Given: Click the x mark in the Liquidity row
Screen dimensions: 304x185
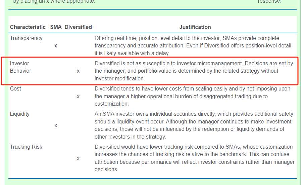Looking at the screenshot, I should [56, 125].
